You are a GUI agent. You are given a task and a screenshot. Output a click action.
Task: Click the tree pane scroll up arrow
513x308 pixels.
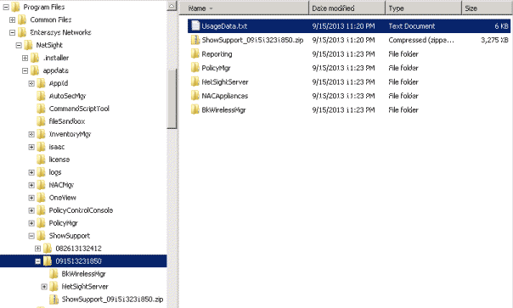(172, 6)
